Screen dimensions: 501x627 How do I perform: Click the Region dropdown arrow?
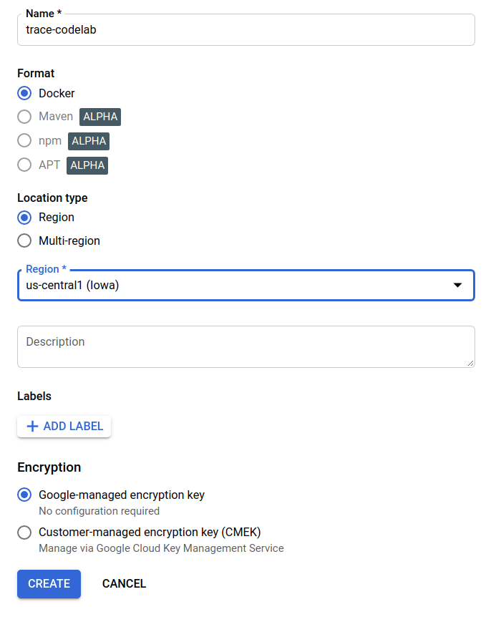(x=457, y=286)
